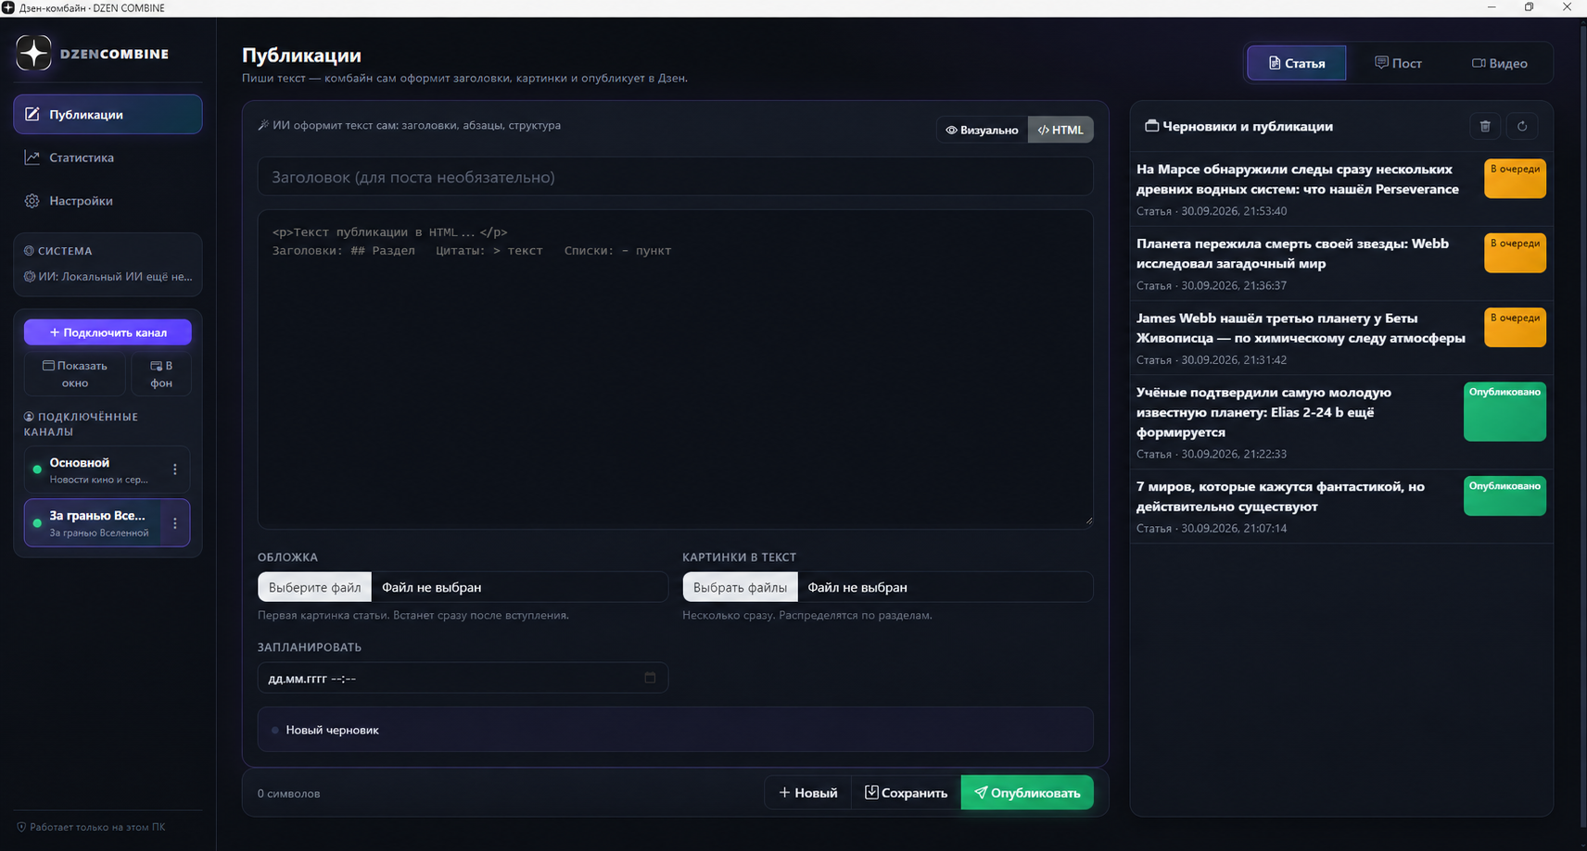Image resolution: width=1587 pixels, height=851 pixels.
Task: Click the Подключить канал button
Action: (x=108, y=332)
